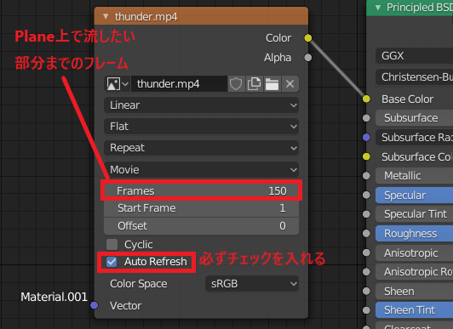Click the Sheen input socket
Image resolution: width=453 pixels, height=329 pixels.
pyautogui.click(x=366, y=291)
